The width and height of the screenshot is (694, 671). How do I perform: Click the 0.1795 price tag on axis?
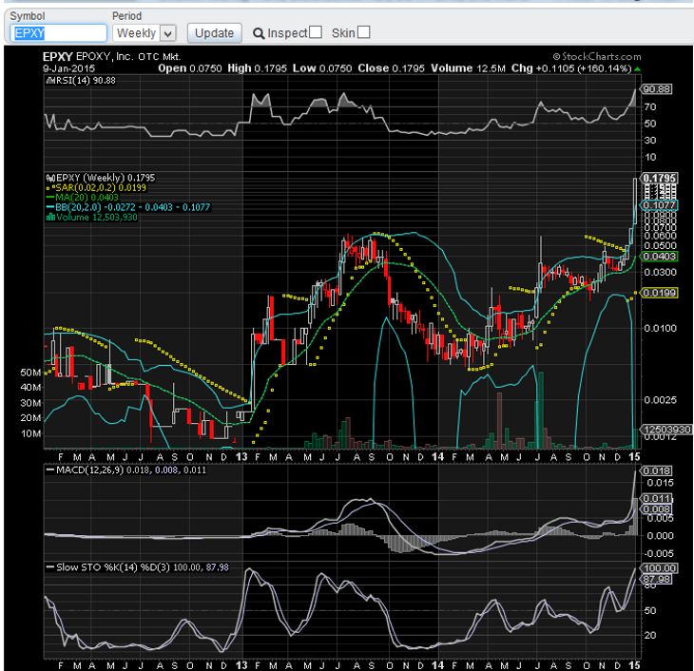pos(659,178)
